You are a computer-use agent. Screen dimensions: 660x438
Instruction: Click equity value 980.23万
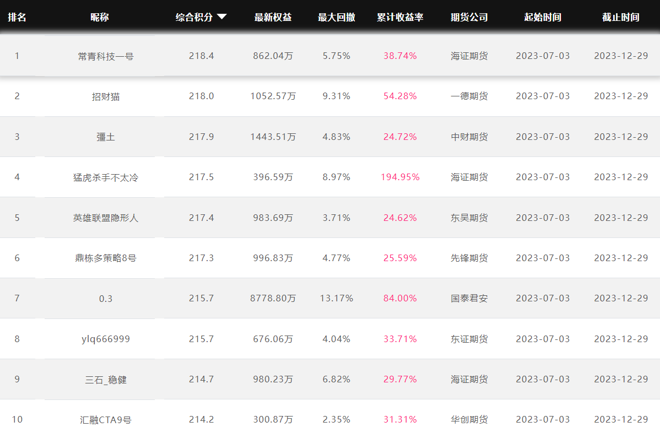tap(273, 379)
